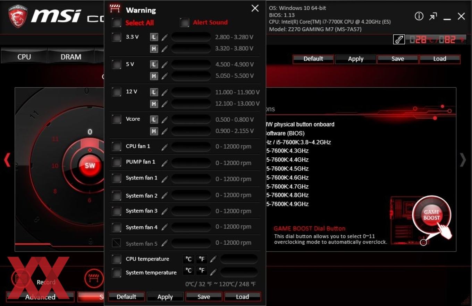Click the Load button in main window
The width and height of the screenshot is (472, 306).
pos(440,59)
